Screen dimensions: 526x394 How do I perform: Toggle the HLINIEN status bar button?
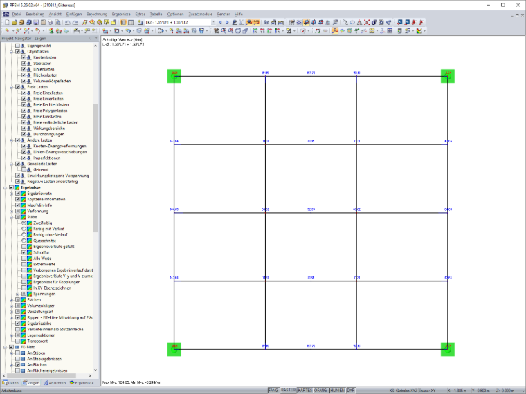point(338,391)
